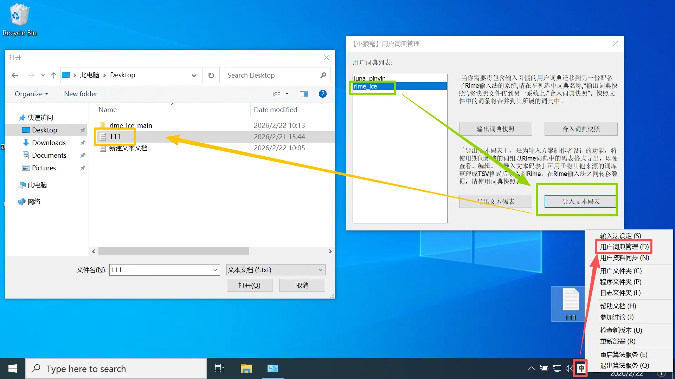675x379 pixels.
Task: Click the up-folder arrow in the Open dialog
Action: pos(53,75)
